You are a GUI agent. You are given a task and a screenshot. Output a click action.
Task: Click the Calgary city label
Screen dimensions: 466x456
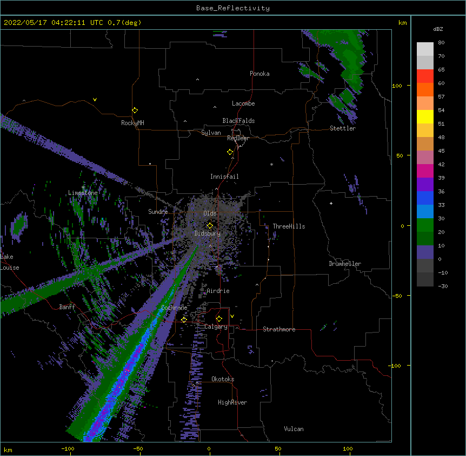pos(216,327)
